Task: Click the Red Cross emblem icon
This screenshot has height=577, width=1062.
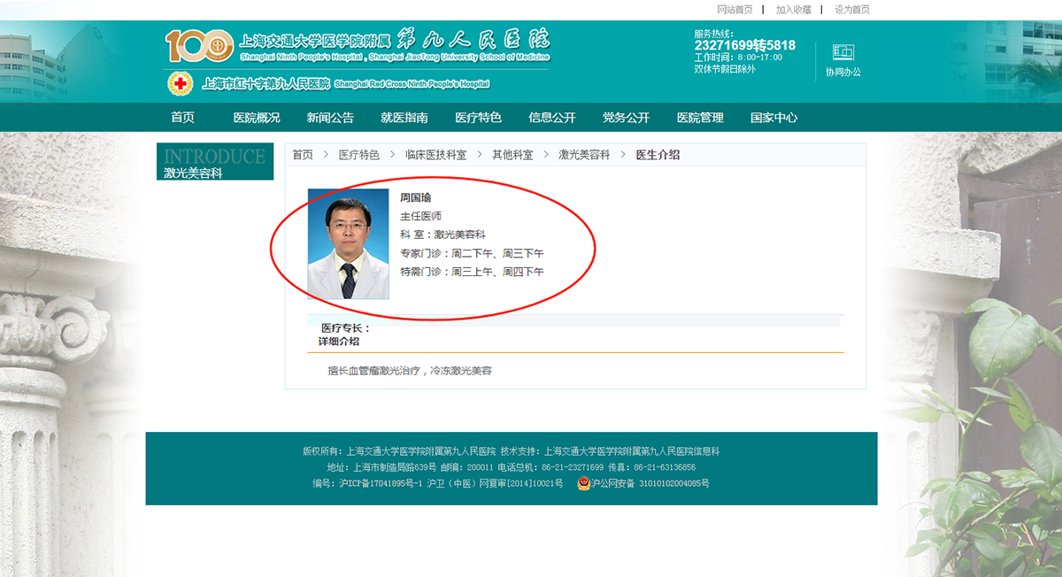Action: 181,84
